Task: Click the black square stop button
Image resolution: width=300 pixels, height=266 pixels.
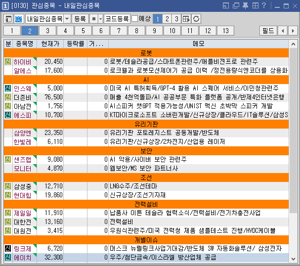Action: tap(94, 19)
